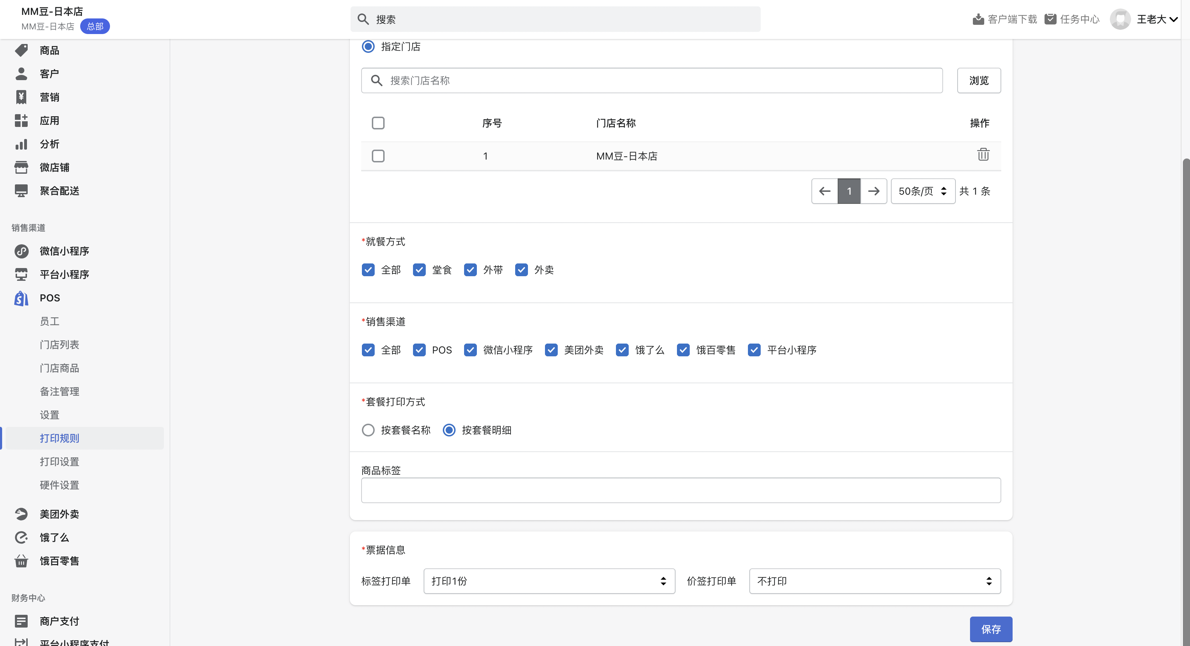
Task: Uncheck POS sales channel checkbox
Action: click(x=419, y=350)
